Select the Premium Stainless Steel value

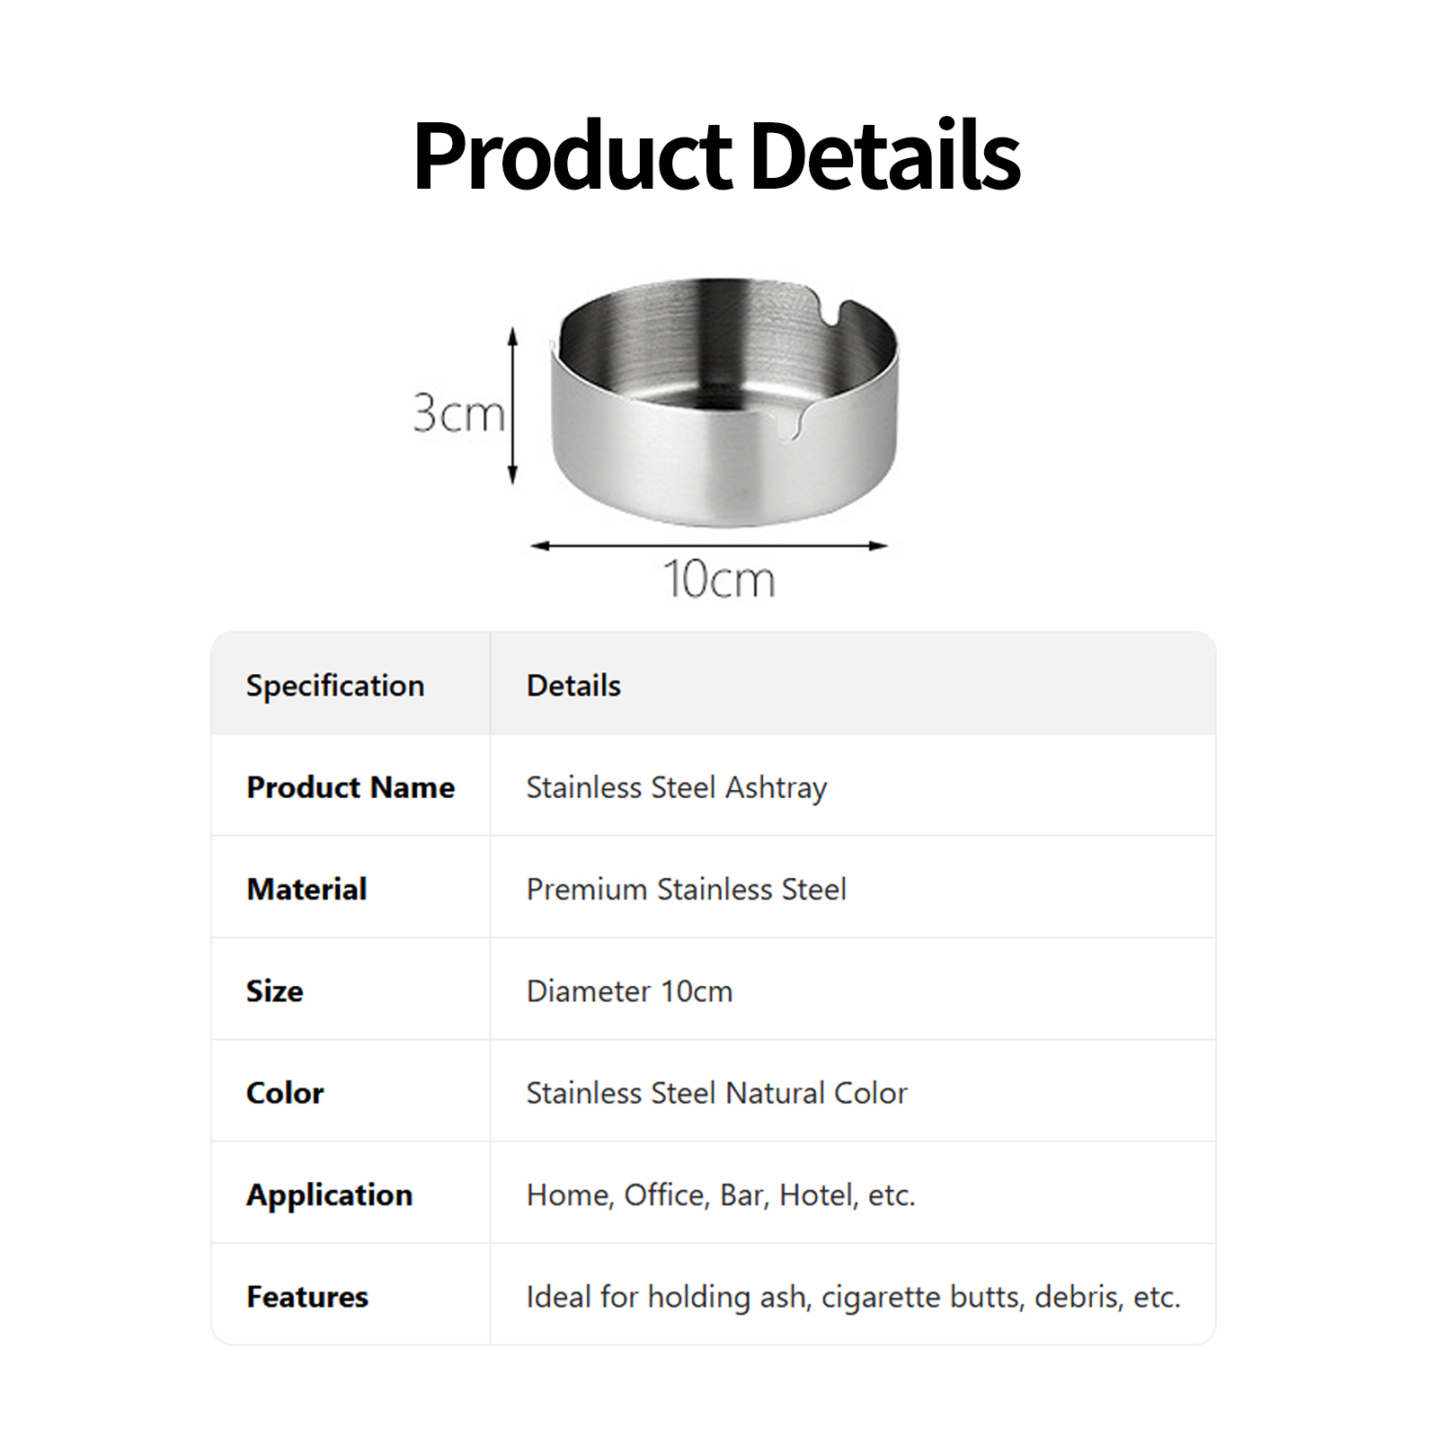686,889
